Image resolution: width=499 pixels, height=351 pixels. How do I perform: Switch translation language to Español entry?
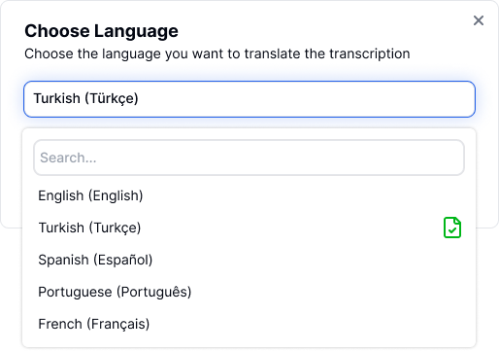pyautogui.click(x=249, y=260)
